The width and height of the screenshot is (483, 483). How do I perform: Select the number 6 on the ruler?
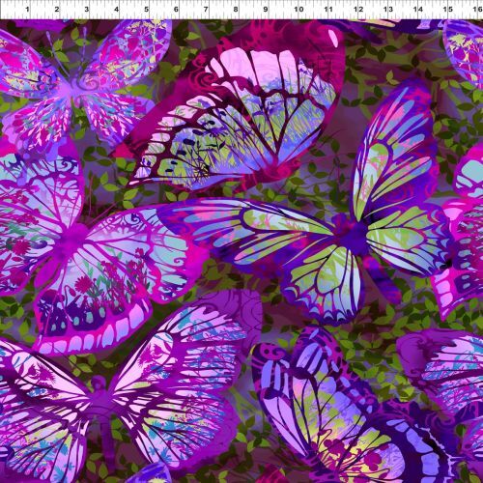point(176,9)
